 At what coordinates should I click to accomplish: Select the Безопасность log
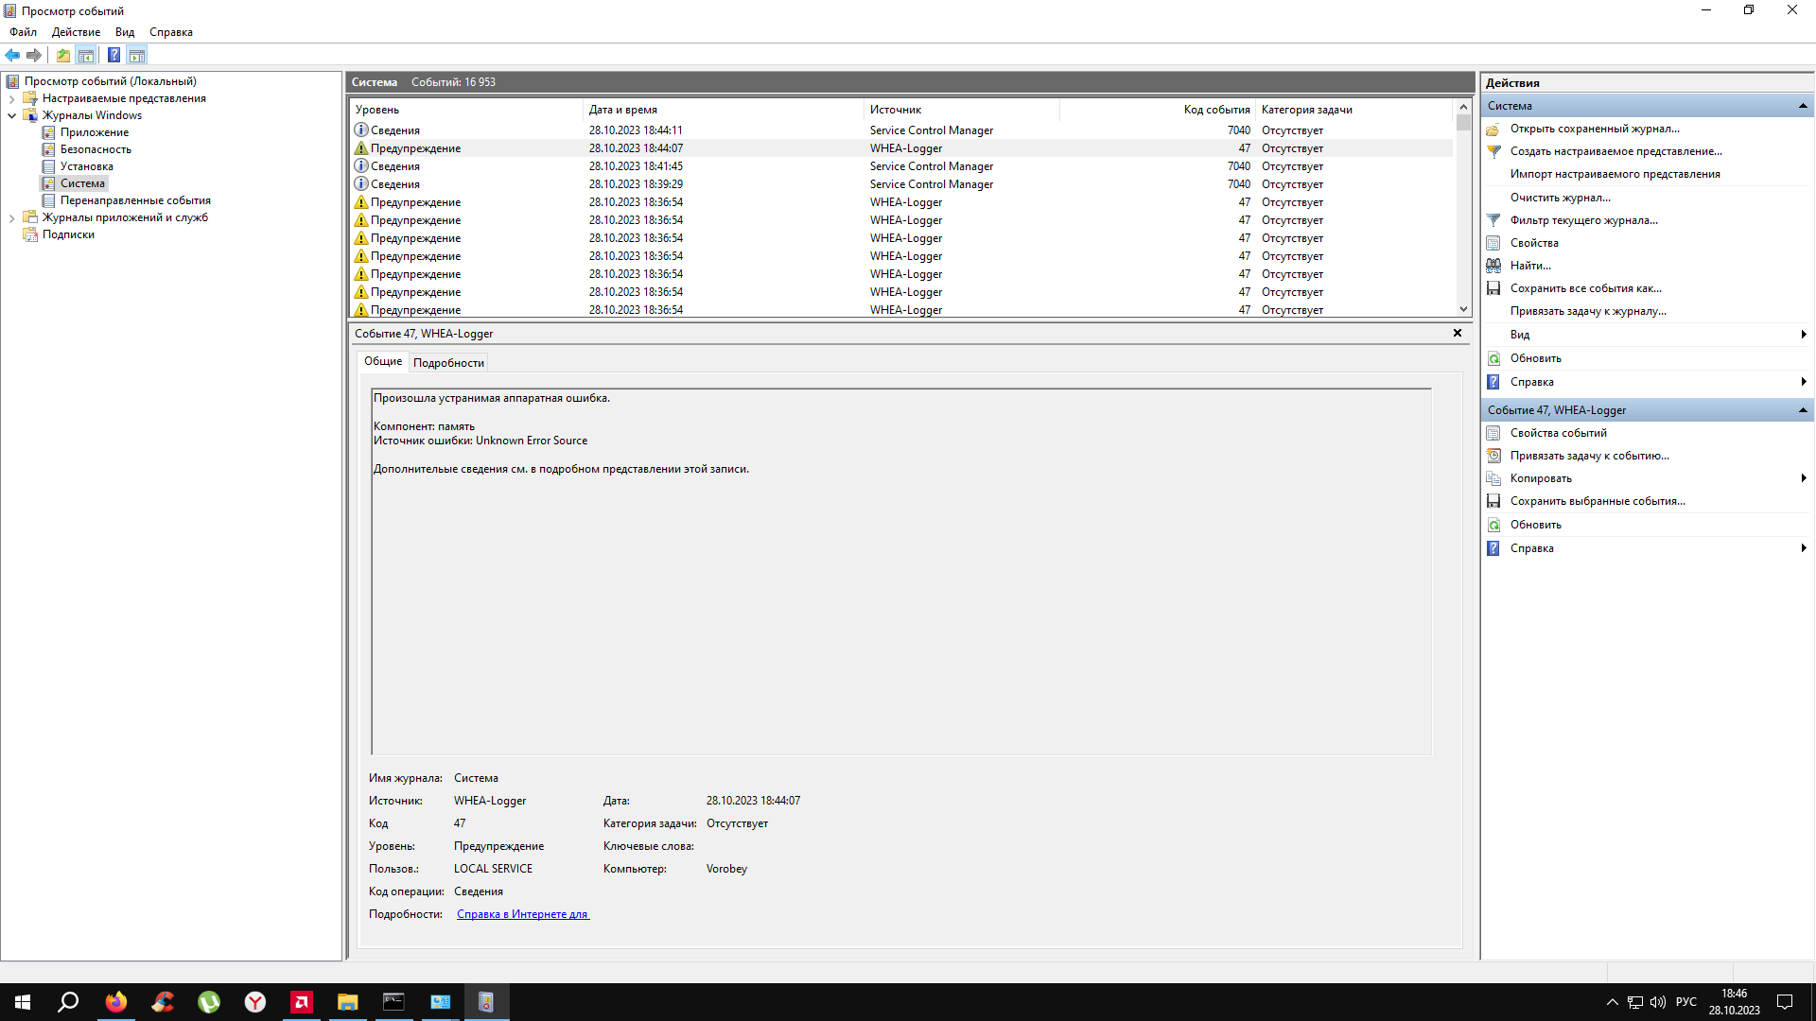(96, 149)
